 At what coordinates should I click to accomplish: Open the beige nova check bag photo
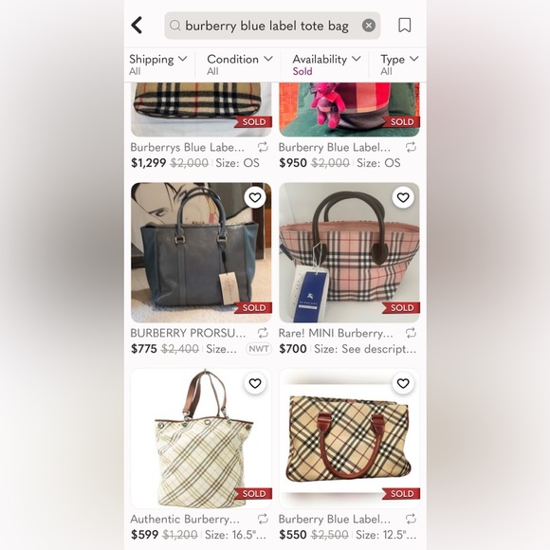tap(349, 438)
